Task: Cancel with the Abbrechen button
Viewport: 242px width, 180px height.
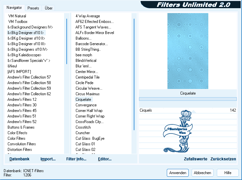Action: [x=202, y=173]
